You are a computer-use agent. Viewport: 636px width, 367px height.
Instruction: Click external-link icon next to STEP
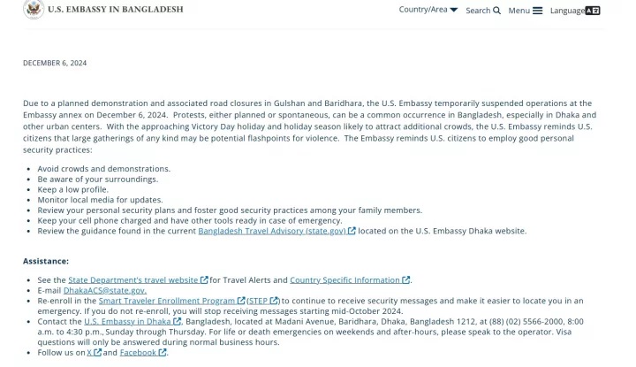tap(274, 301)
